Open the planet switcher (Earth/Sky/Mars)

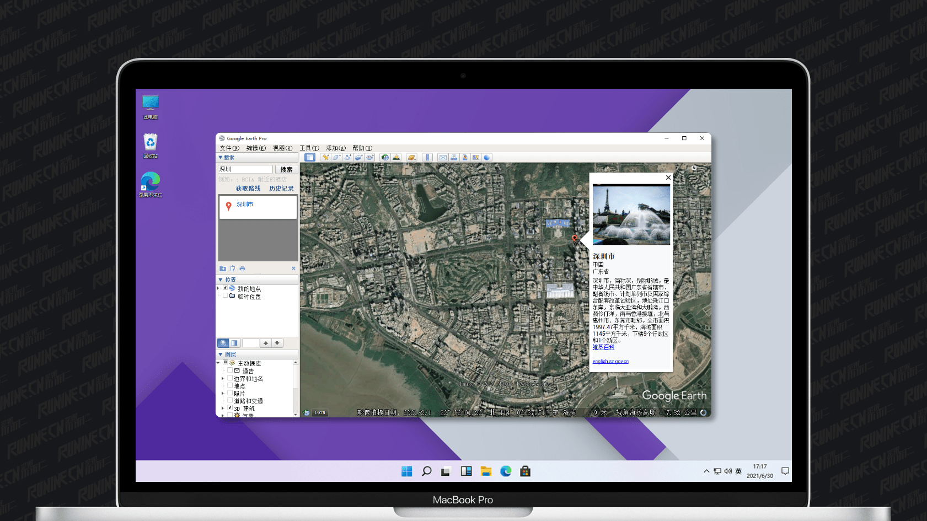click(411, 158)
